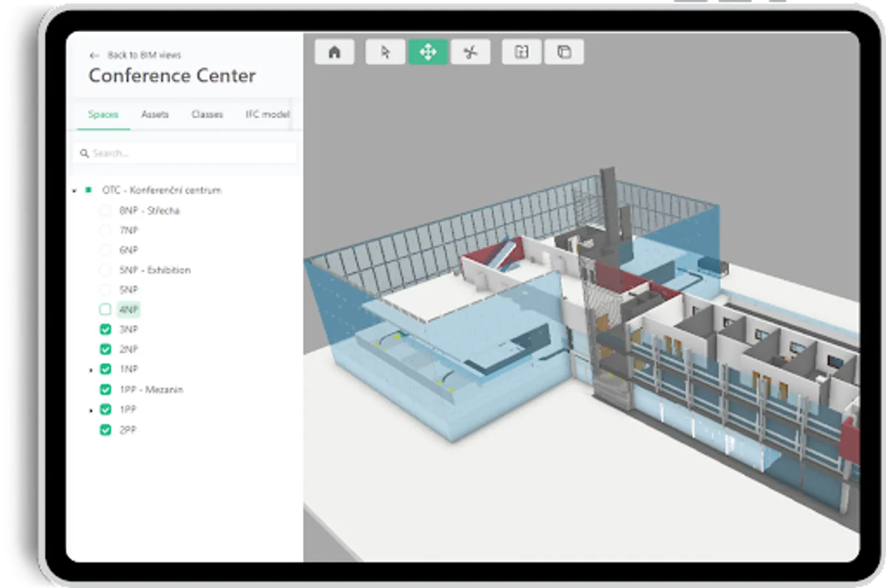
Task: Click the 8NP - Střecha label
Action: click(x=149, y=210)
